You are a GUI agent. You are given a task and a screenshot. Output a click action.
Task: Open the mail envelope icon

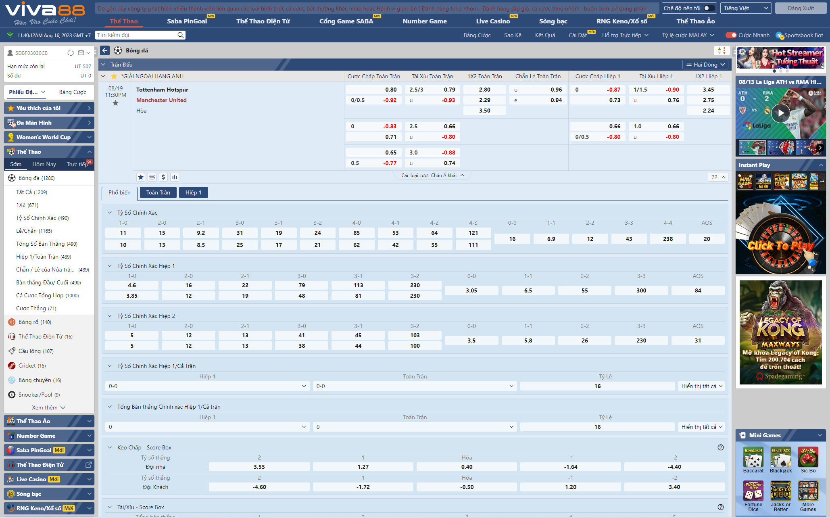81,53
